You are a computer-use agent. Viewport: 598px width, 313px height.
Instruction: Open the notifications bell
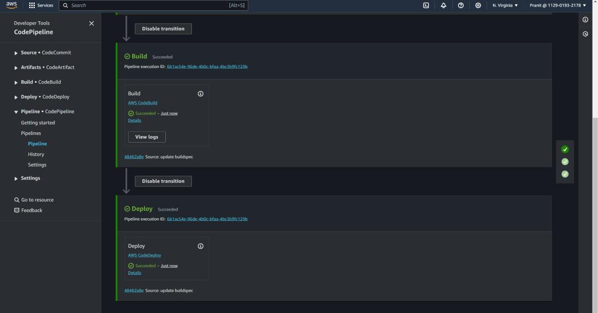point(443,5)
